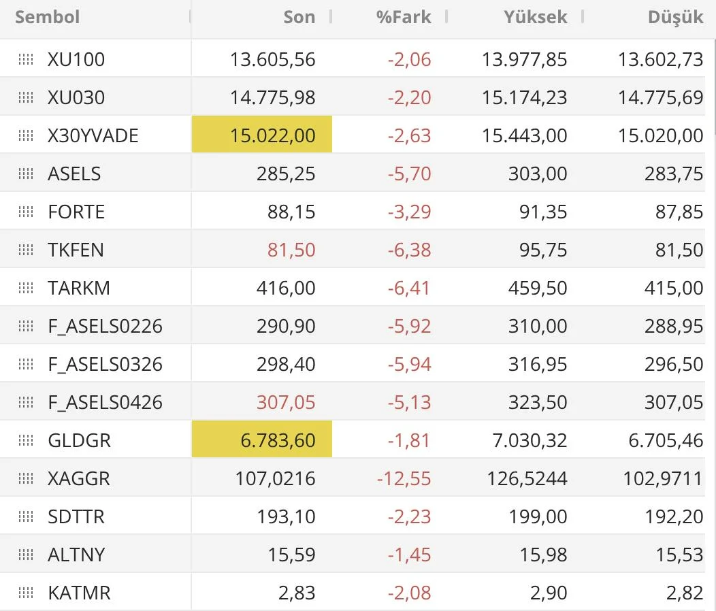Click the grip icon beside SDTTR

pos(26,517)
